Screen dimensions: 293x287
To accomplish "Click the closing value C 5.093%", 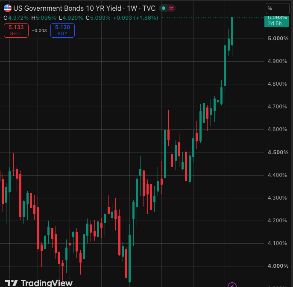I will 98,18.
